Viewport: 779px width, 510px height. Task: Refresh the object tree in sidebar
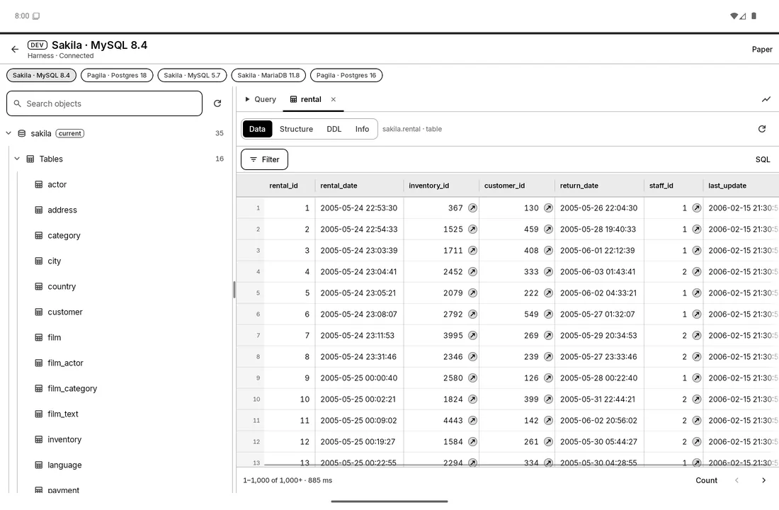coord(217,103)
